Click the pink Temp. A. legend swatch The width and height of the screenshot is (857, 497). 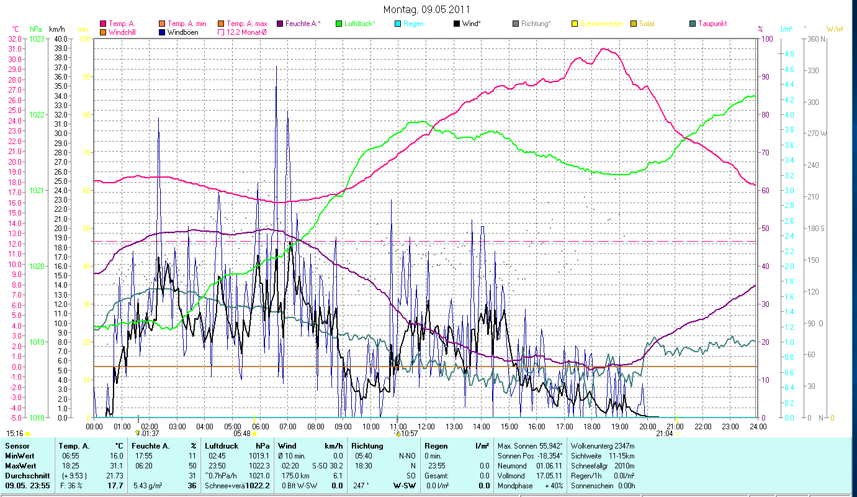point(103,24)
